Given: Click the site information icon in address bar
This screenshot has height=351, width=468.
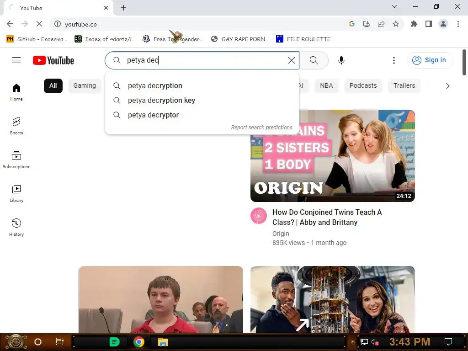Looking at the screenshot, I should 57,24.
